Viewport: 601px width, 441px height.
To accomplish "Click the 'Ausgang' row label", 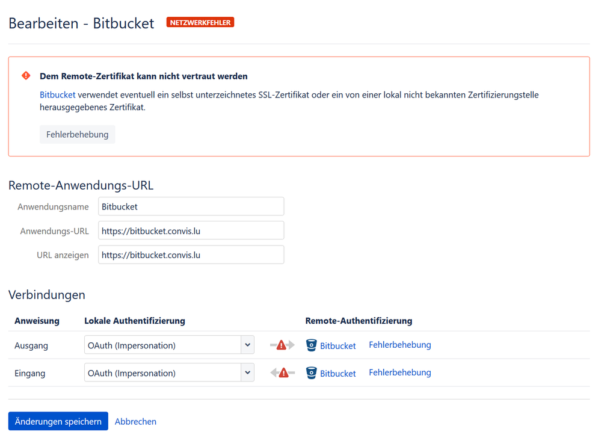I will point(31,345).
